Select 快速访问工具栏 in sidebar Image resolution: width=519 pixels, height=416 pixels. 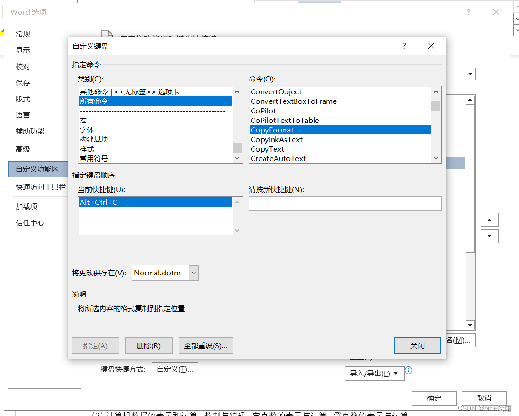tap(41, 187)
